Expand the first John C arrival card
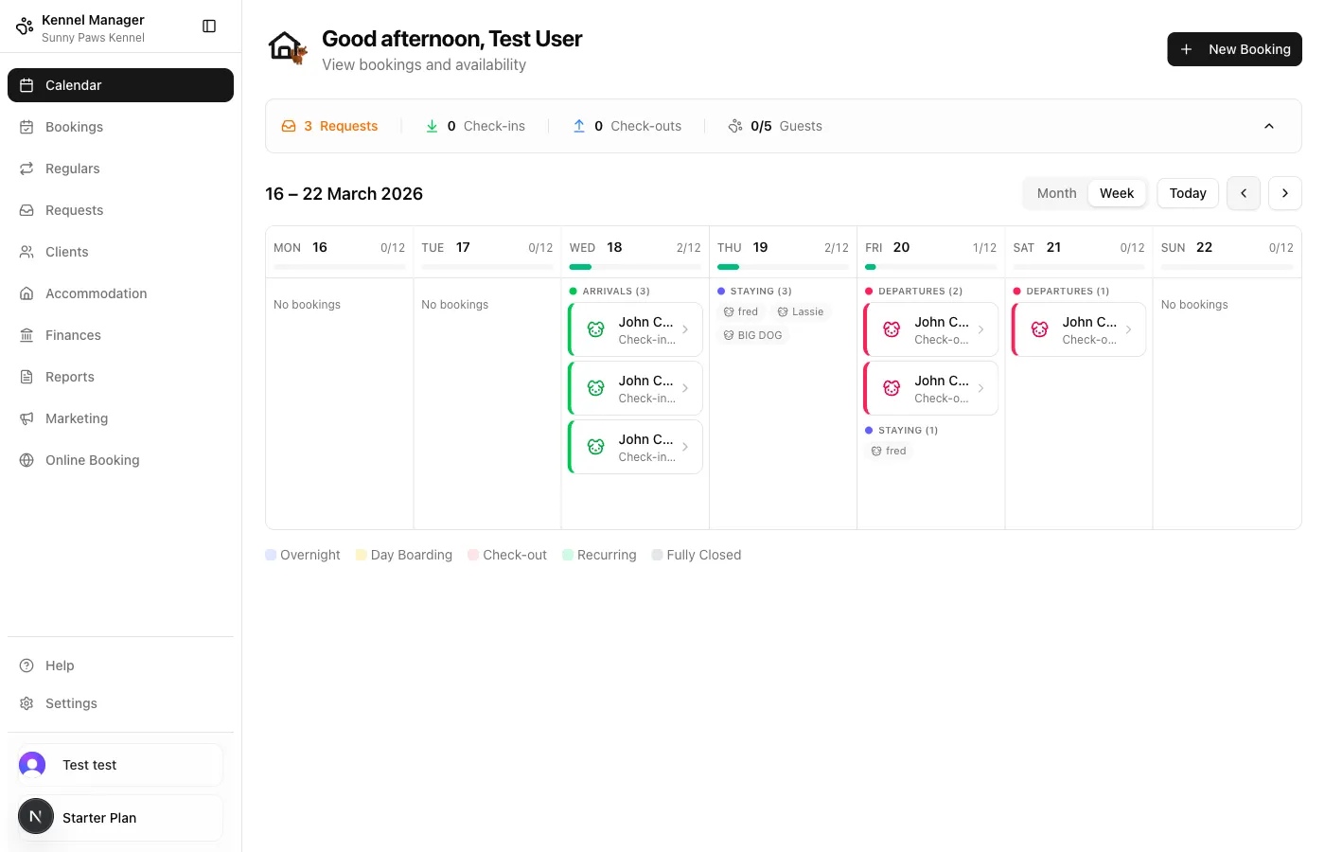Viewport: 1325px width, 852px height. click(685, 329)
